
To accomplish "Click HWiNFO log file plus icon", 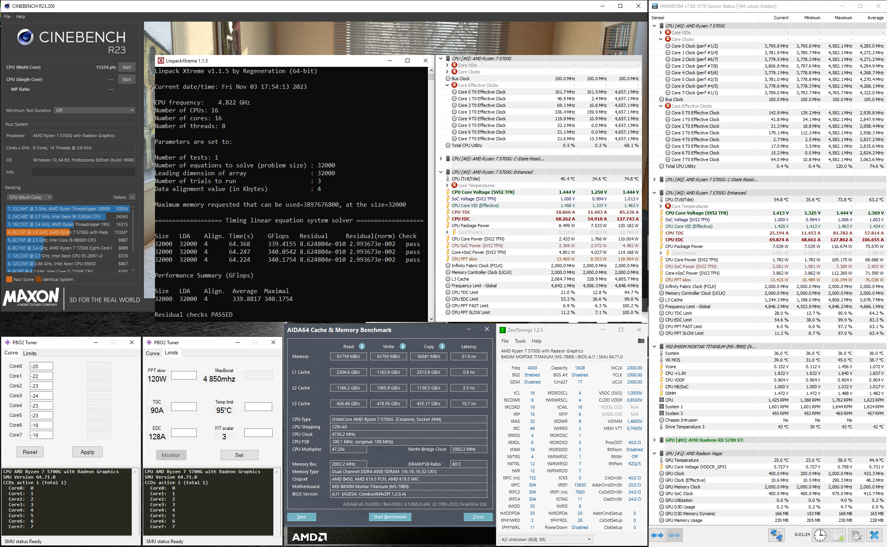I will pos(838,535).
